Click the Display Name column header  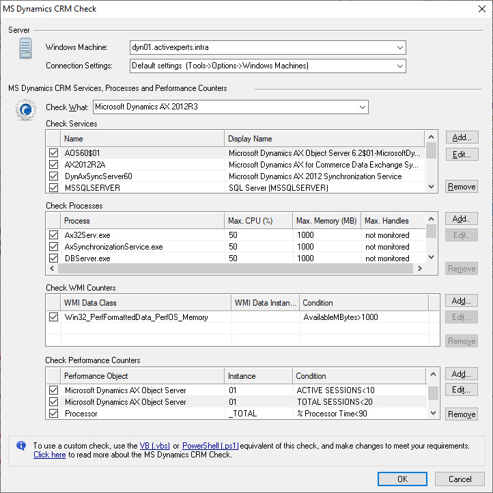tap(324, 139)
